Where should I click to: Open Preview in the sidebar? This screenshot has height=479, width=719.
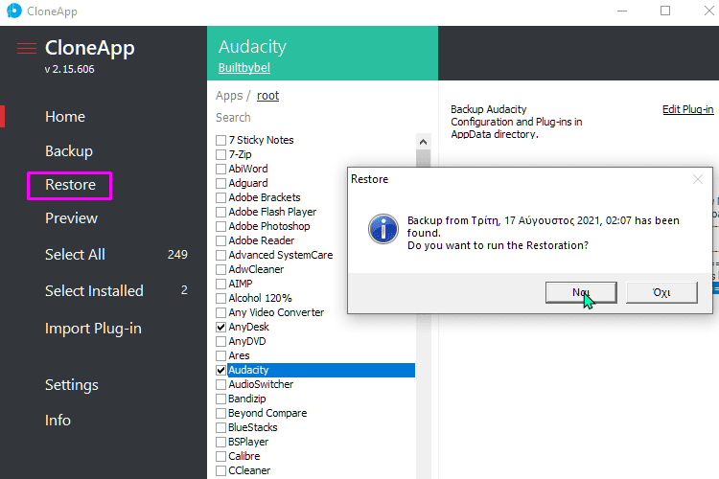pyautogui.click(x=71, y=218)
